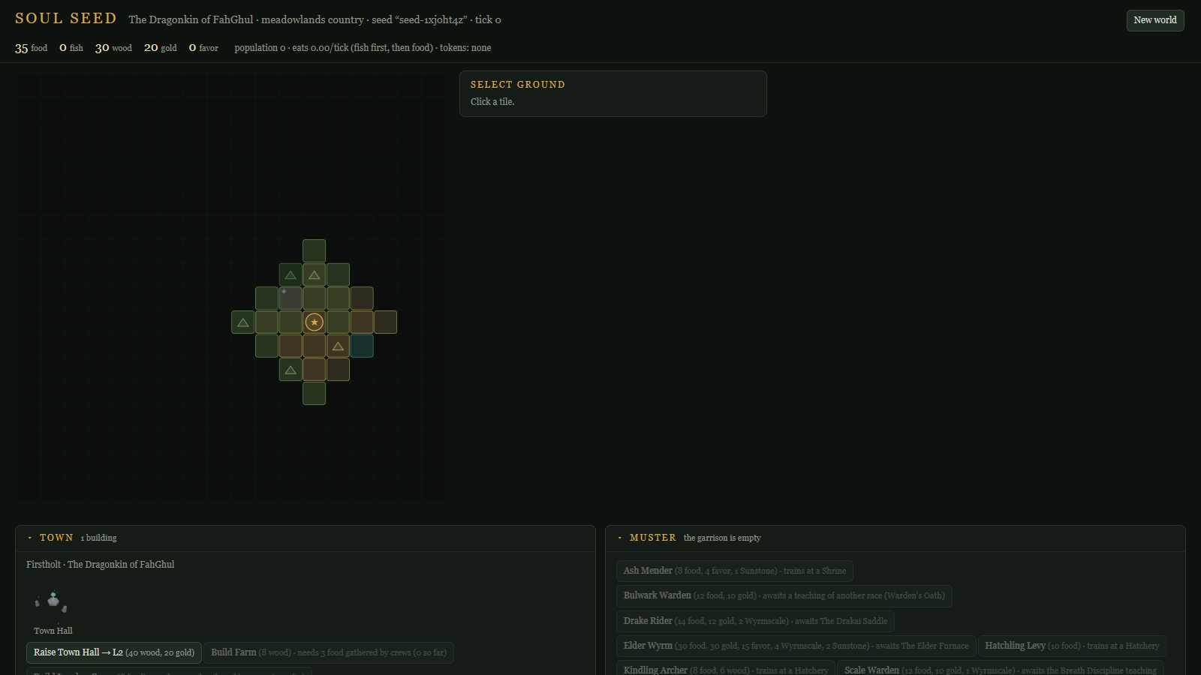The image size is (1201, 675).
Task: Select the leftmost triangle-marked map tile
Action: coord(243,322)
